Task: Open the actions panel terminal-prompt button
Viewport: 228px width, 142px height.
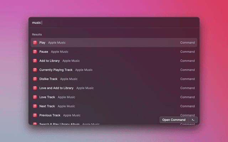Action: coord(193,120)
